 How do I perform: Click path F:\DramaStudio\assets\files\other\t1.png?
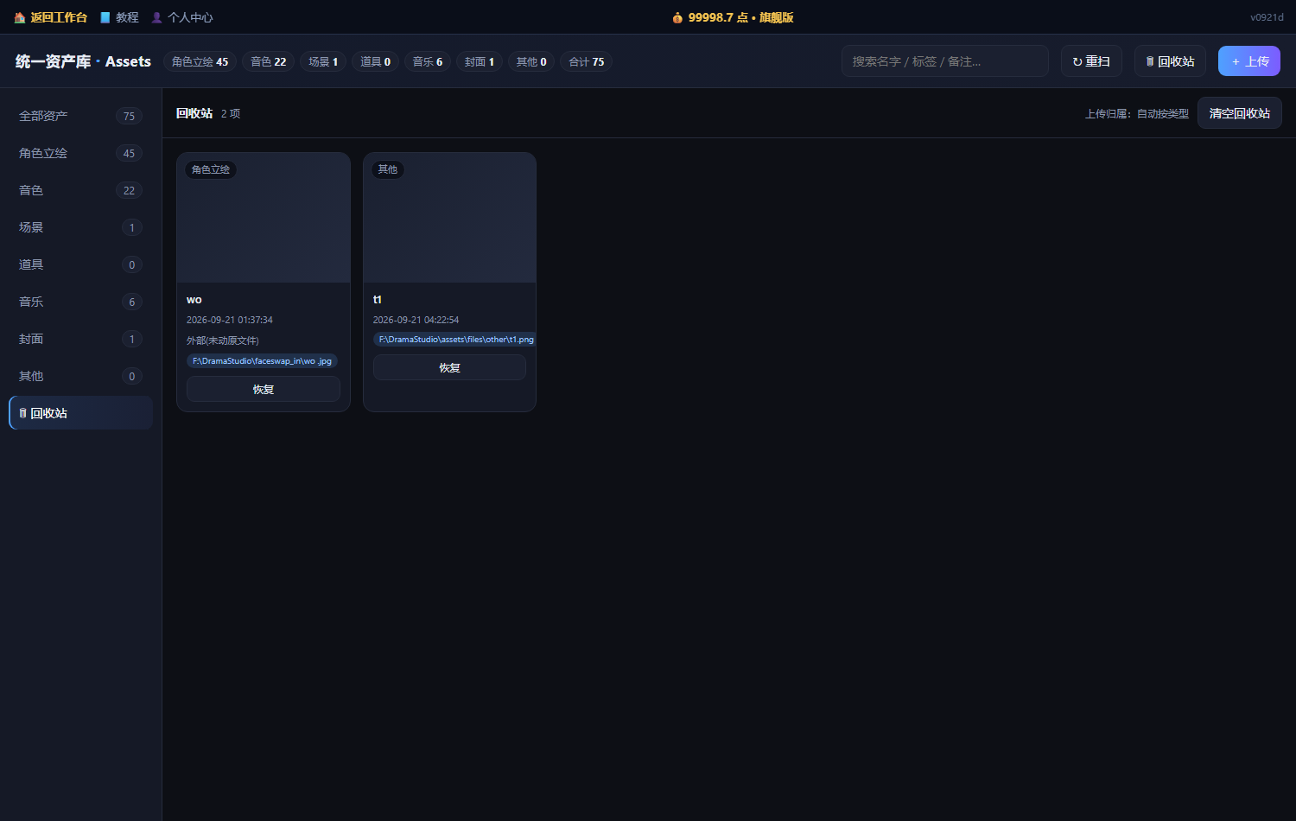coord(455,340)
